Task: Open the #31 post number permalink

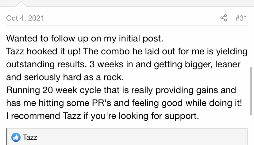Action: [x=241, y=18]
